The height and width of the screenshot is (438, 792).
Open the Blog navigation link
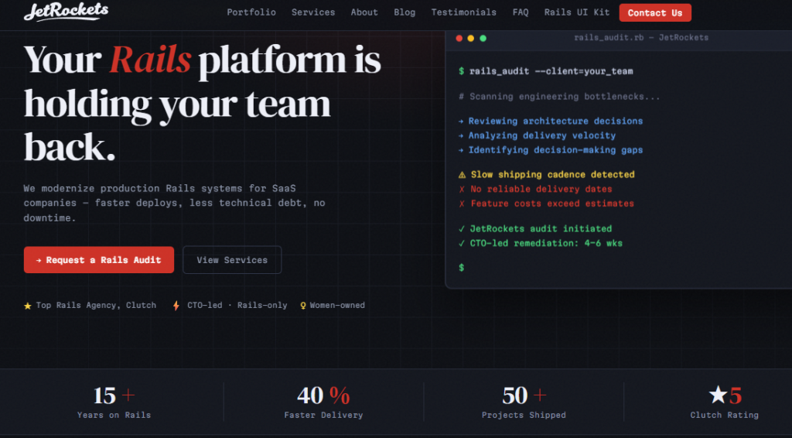[405, 12]
